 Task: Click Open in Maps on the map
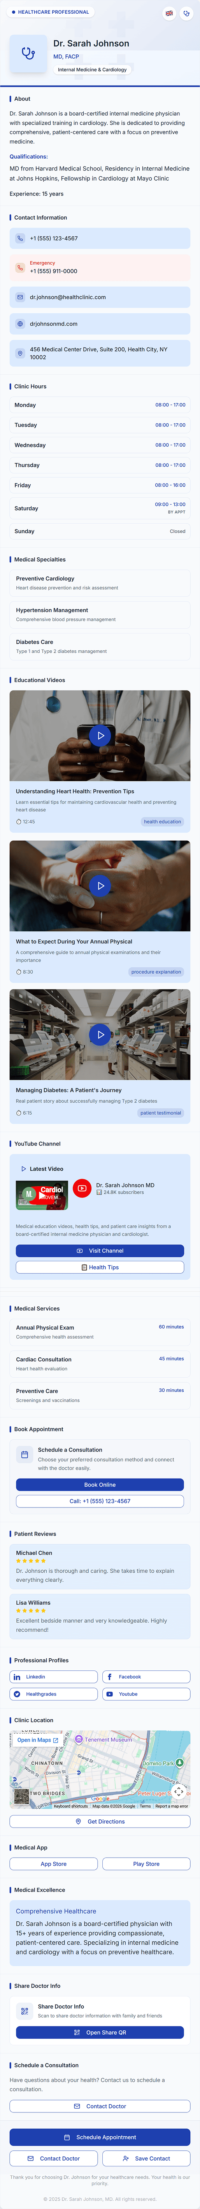pos(38,1740)
